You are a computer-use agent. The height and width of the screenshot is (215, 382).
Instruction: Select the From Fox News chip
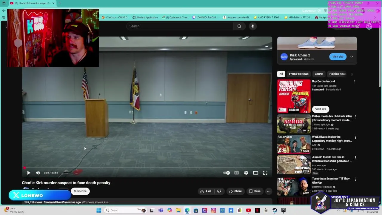pyautogui.click(x=299, y=74)
